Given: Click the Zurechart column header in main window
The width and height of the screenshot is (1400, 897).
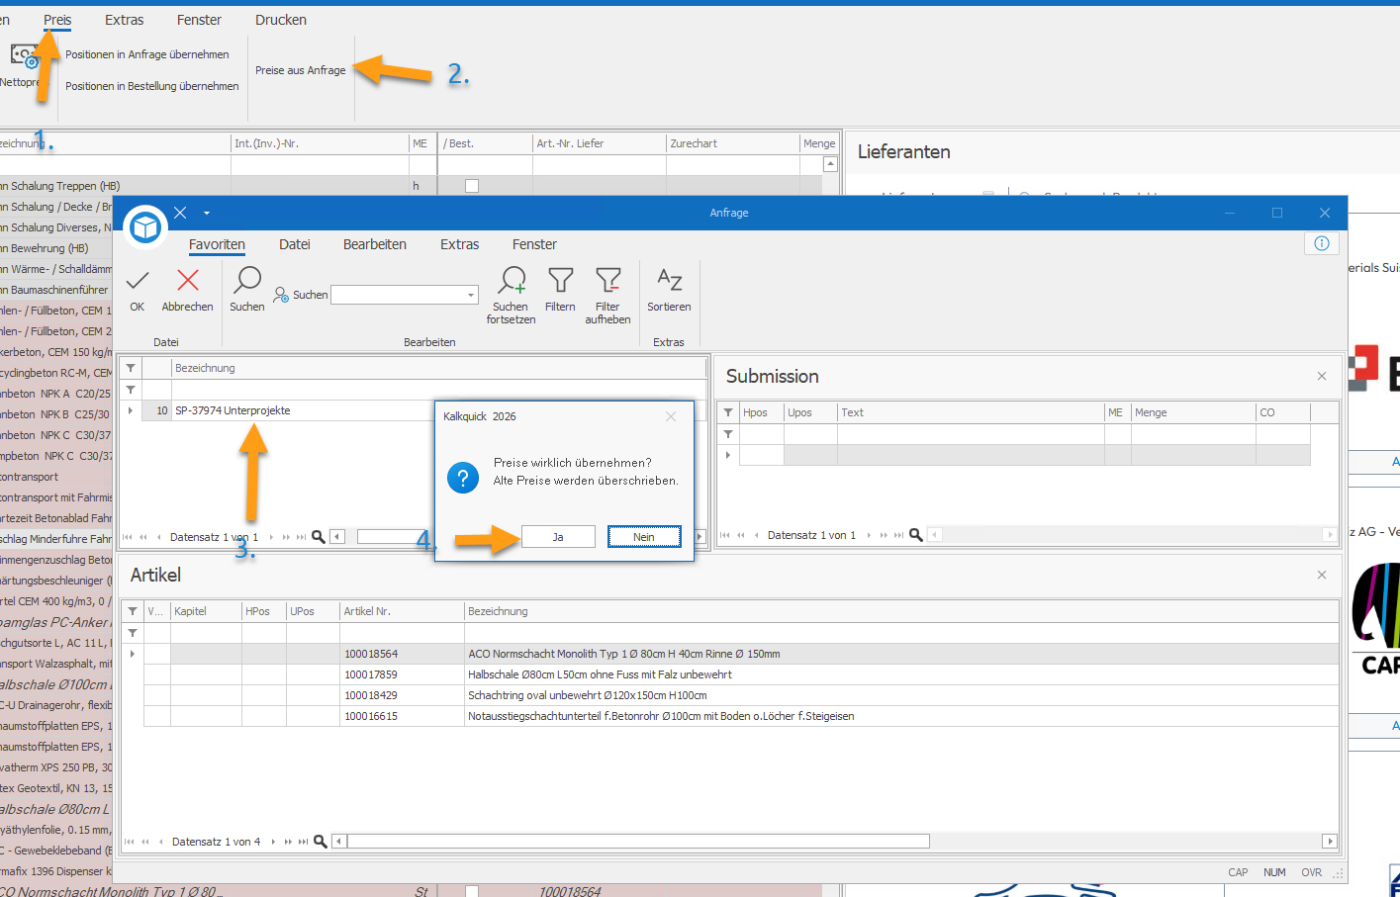Looking at the screenshot, I should click(732, 143).
